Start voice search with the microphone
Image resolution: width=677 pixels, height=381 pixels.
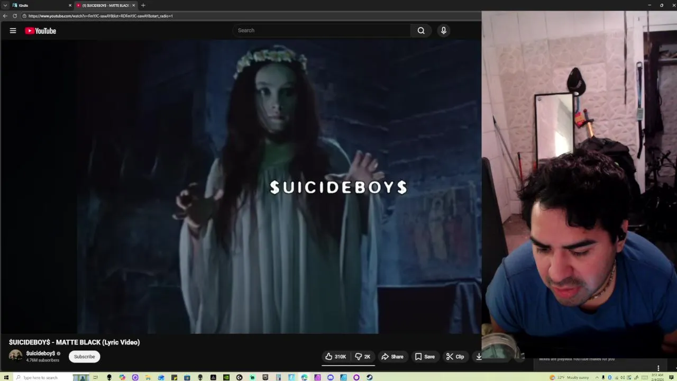444,30
